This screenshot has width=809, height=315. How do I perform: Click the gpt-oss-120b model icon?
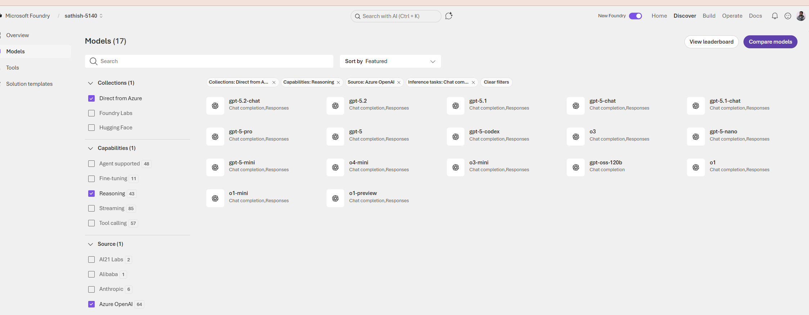(x=576, y=167)
